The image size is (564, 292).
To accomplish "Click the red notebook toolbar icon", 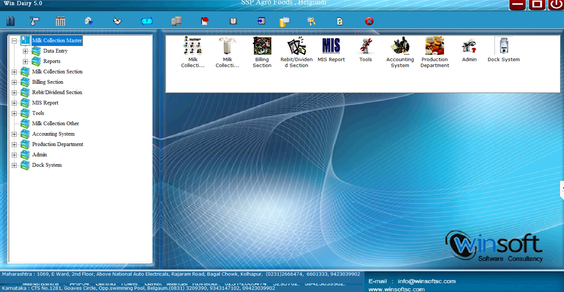I will tap(205, 21).
